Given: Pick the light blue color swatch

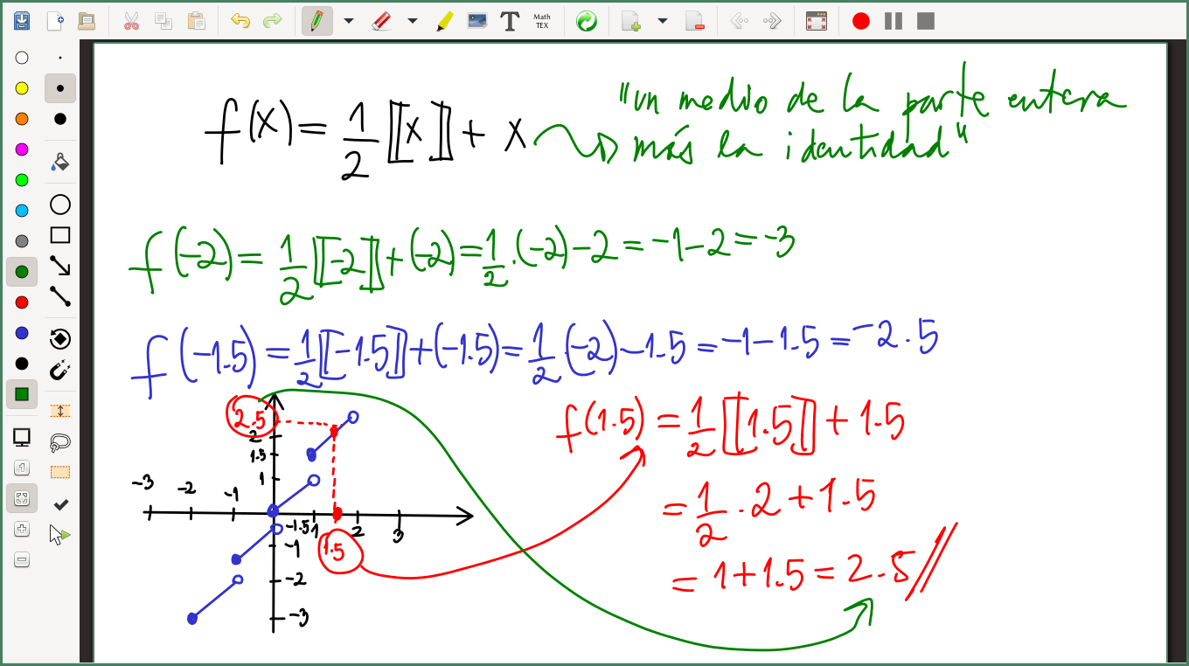Looking at the screenshot, I should (22, 211).
